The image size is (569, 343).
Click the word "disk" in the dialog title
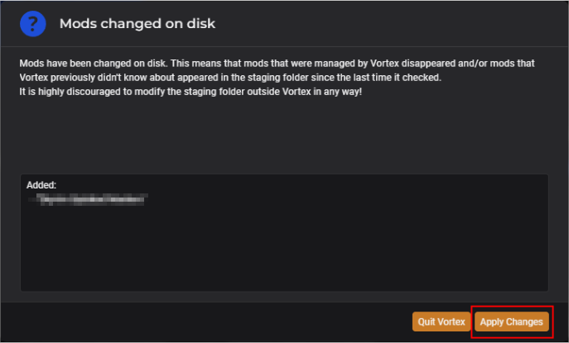click(x=201, y=23)
